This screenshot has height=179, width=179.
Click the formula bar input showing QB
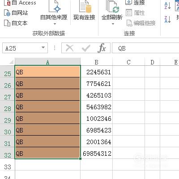tap(145, 48)
